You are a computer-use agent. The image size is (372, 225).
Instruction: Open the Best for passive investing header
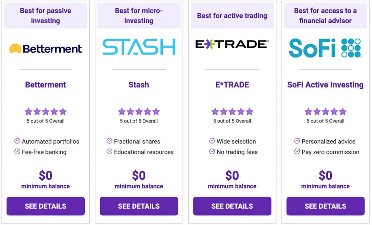45,15
